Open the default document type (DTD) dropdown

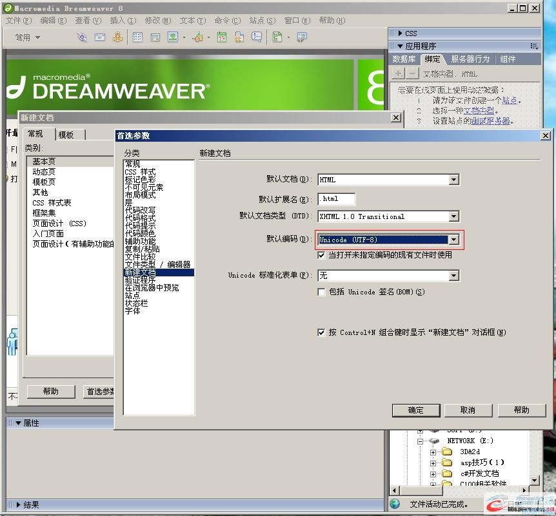pyautogui.click(x=454, y=216)
